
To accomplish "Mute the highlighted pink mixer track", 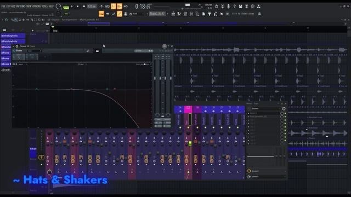I will click(188, 128).
